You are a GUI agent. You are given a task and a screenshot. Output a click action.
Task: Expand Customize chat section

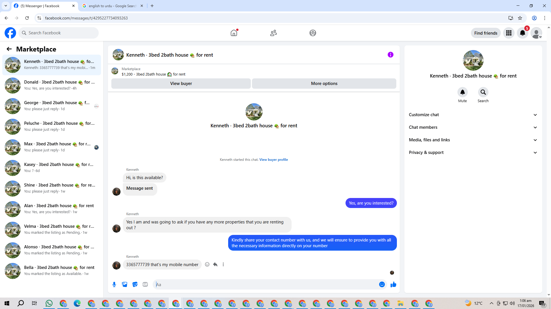tap(473, 115)
